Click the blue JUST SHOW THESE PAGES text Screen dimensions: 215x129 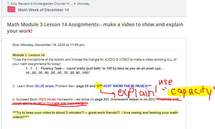(127, 86)
